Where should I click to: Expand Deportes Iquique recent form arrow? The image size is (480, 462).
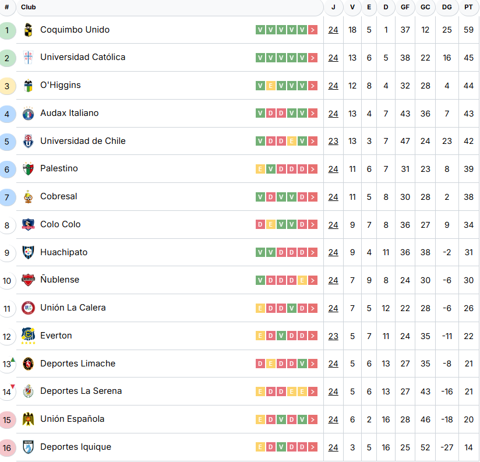[x=313, y=447]
